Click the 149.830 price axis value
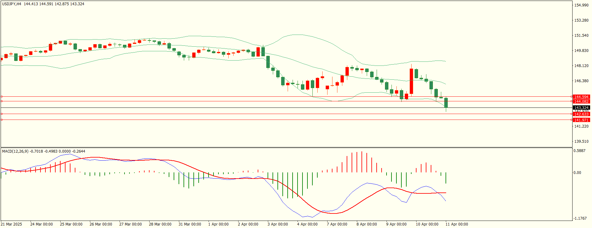Image resolution: width=592 pixels, height=228 pixels. 581,51
